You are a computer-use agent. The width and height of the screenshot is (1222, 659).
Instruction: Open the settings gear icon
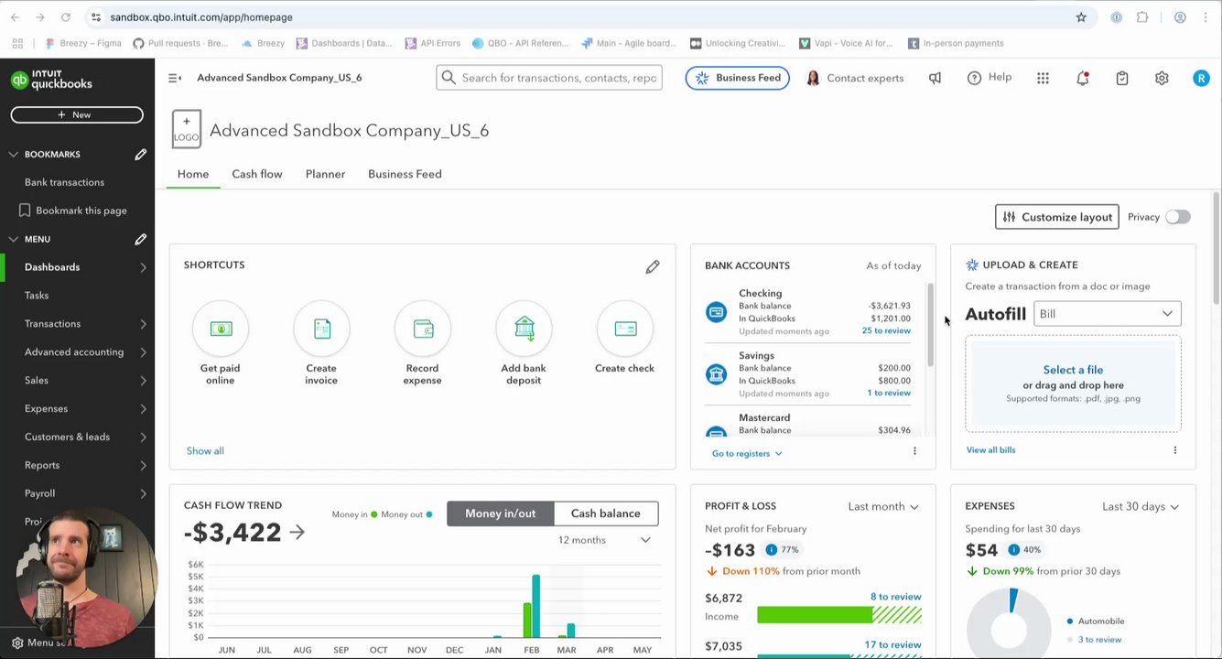click(x=1162, y=78)
